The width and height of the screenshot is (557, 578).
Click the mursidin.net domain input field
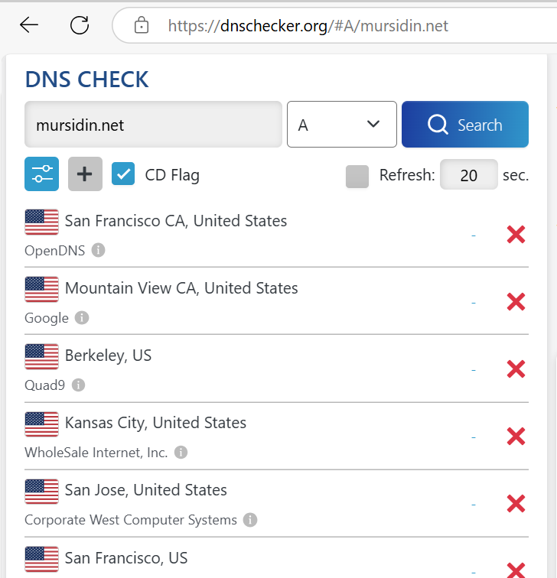pos(153,124)
